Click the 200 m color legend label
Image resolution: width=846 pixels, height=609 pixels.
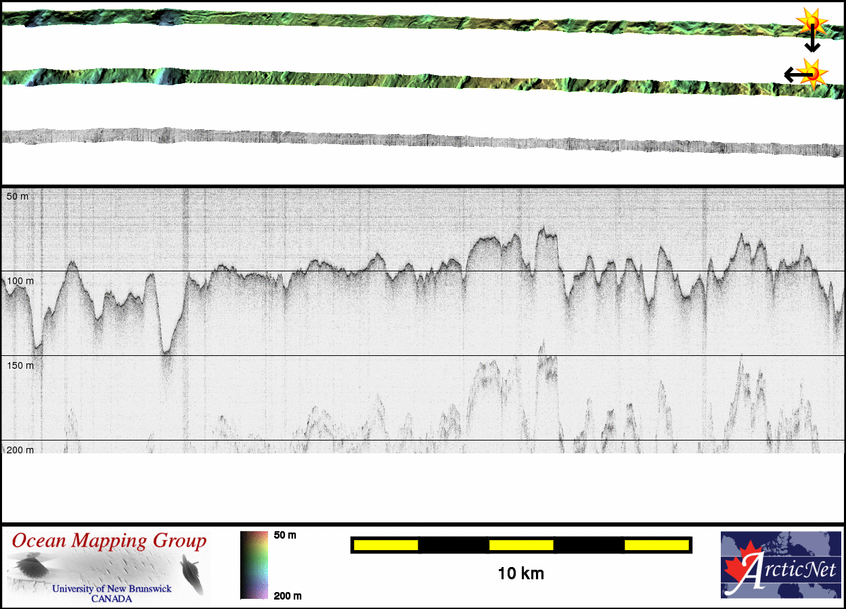click(287, 595)
